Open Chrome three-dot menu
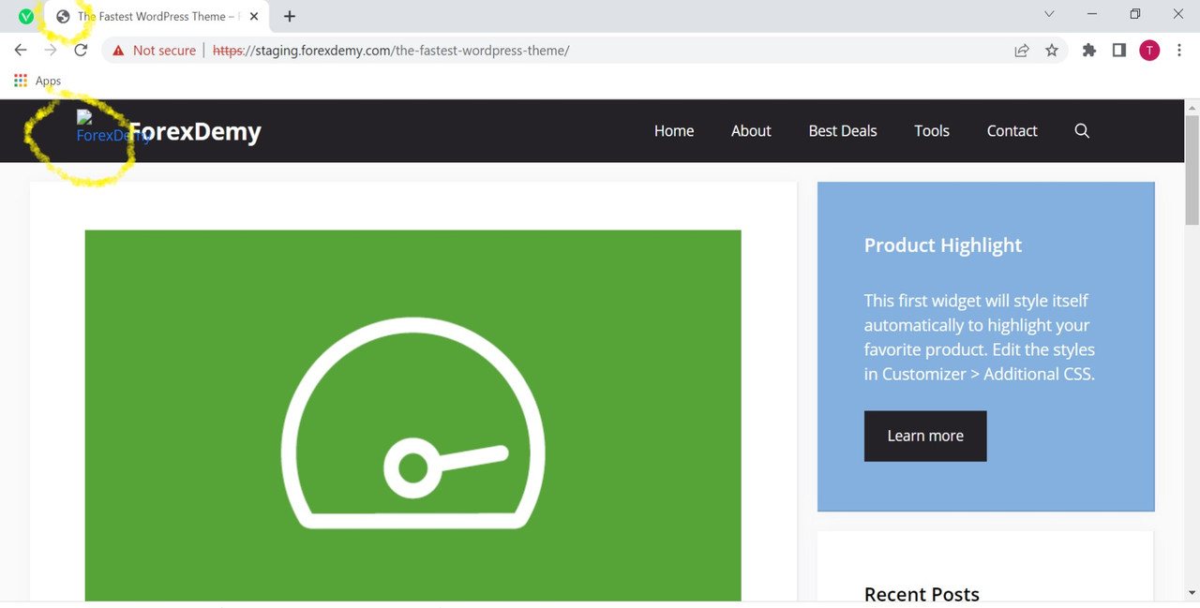 pyautogui.click(x=1179, y=51)
